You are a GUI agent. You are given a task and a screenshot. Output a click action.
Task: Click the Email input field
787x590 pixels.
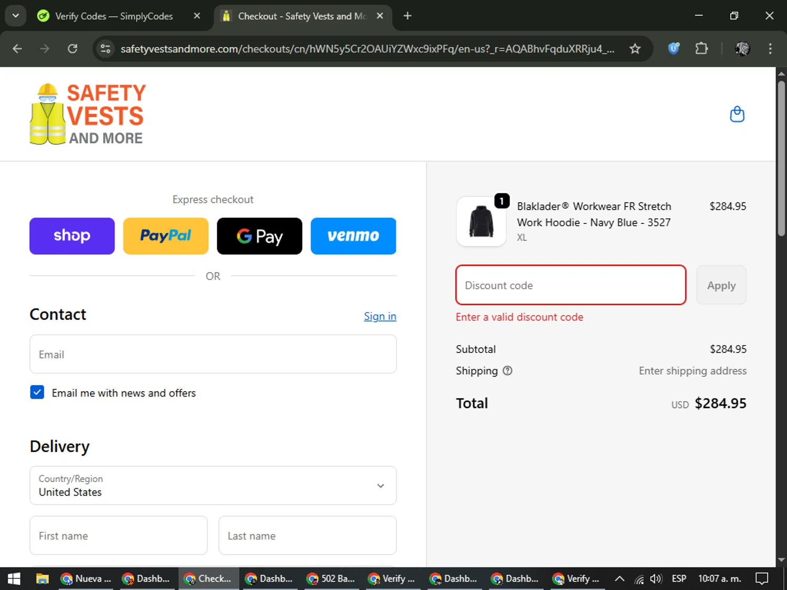pos(213,354)
